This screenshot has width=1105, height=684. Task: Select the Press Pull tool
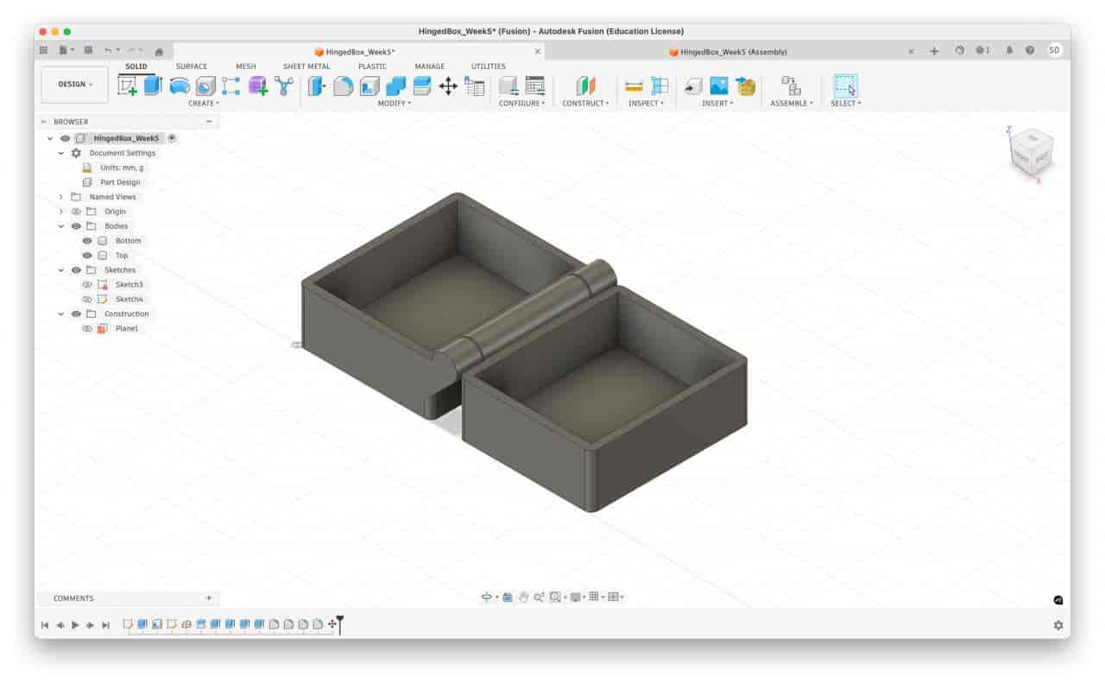tap(317, 85)
